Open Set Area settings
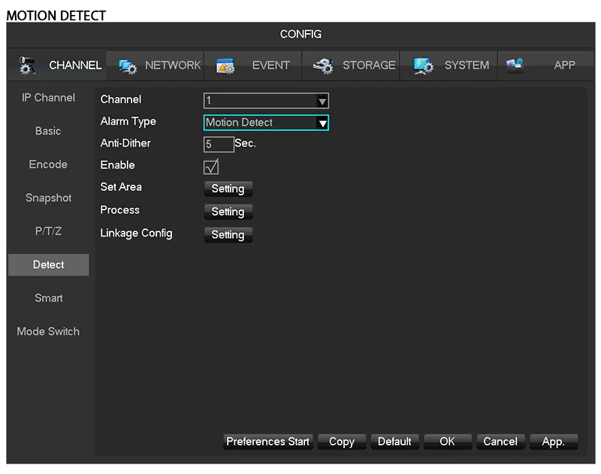601x474 pixels. 228,189
